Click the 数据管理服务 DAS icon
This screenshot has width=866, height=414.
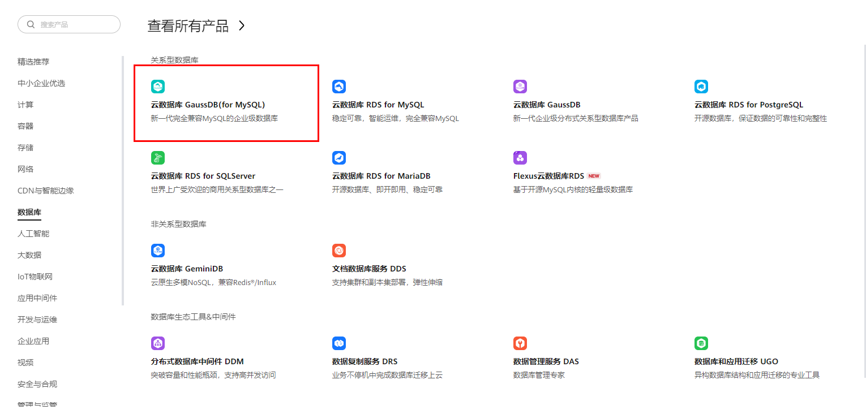click(x=520, y=343)
